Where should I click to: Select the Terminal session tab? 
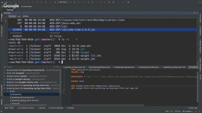coord(12,16)
